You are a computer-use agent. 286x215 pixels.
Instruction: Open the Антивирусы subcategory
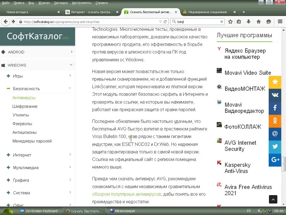click(24, 98)
